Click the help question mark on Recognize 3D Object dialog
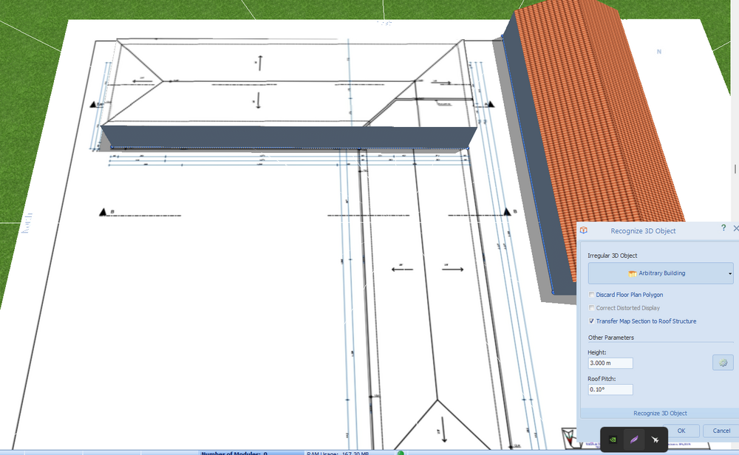Screen dimensions: 739x455 [x=723, y=228]
